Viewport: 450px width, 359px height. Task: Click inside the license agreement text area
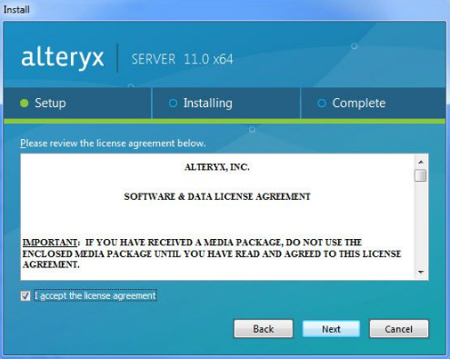coord(217,216)
